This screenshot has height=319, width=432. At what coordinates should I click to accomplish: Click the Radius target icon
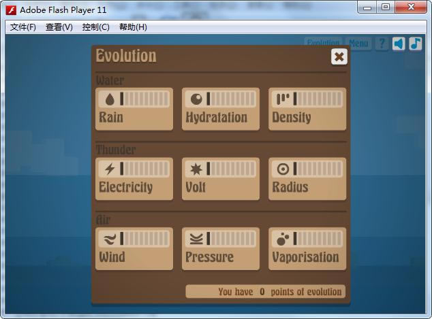(x=283, y=169)
